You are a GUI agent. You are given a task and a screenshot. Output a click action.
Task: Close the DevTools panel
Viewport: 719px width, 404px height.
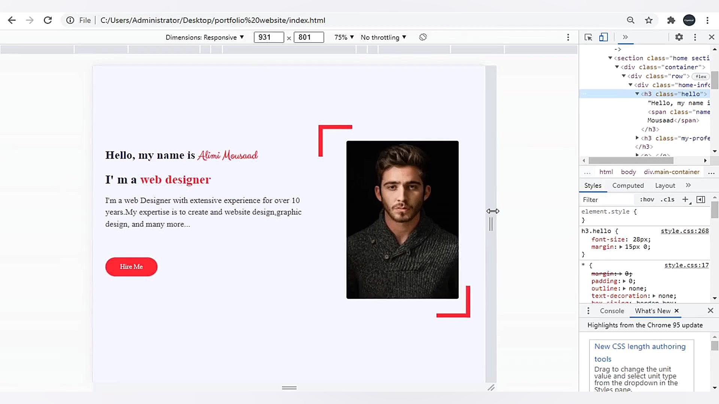coord(712,37)
